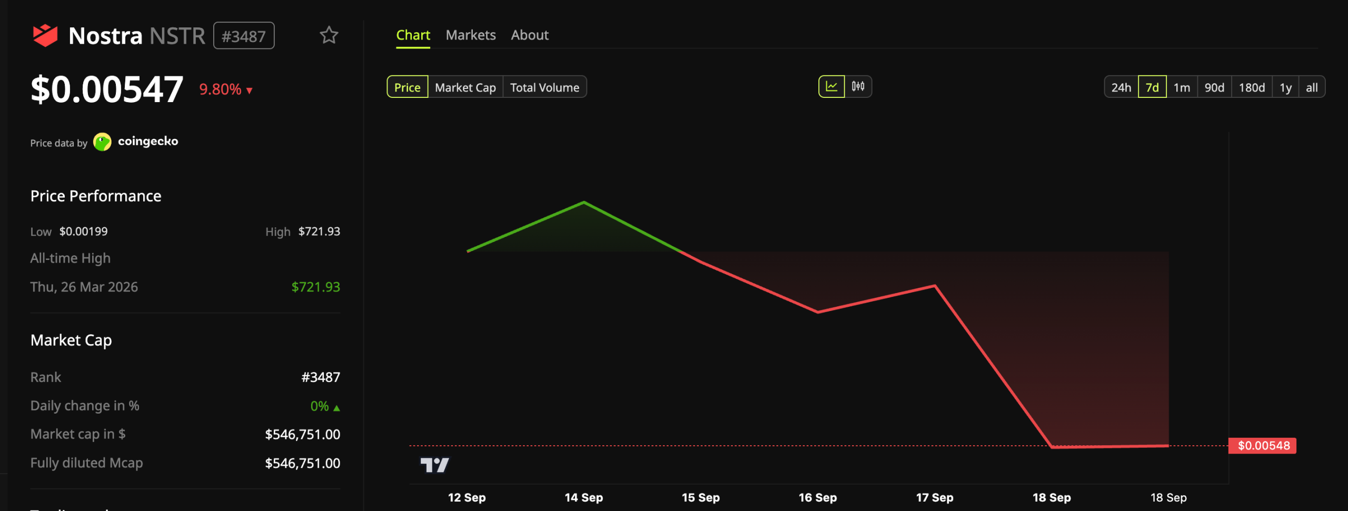The image size is (1348, 511).
Task: Open the About tab
Action: [530, 35]
